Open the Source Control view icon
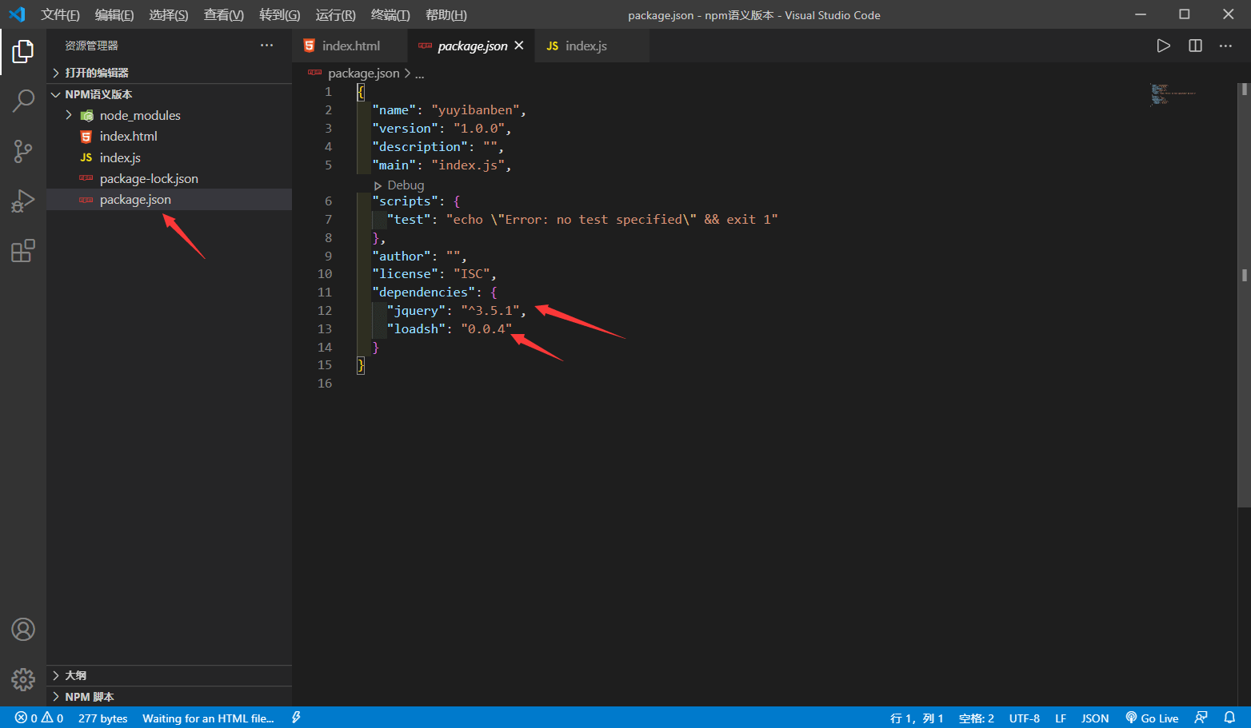This screenshot has height=728, width=1251. (23, 151)
